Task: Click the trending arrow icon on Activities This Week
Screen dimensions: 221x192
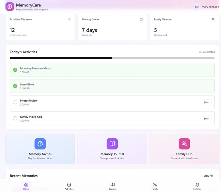Action: tap(69, 19)
